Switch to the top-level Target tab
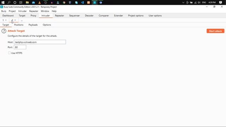This screenshot has height=127, width=226. click(x=22, y=16)
